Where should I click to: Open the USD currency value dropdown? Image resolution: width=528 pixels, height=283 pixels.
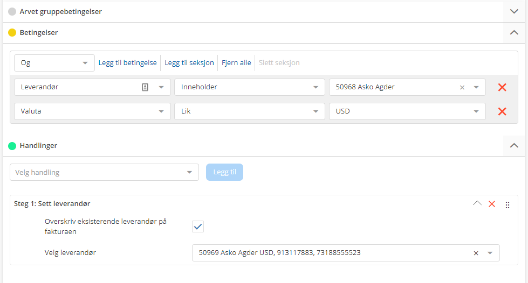coord(407,111)
